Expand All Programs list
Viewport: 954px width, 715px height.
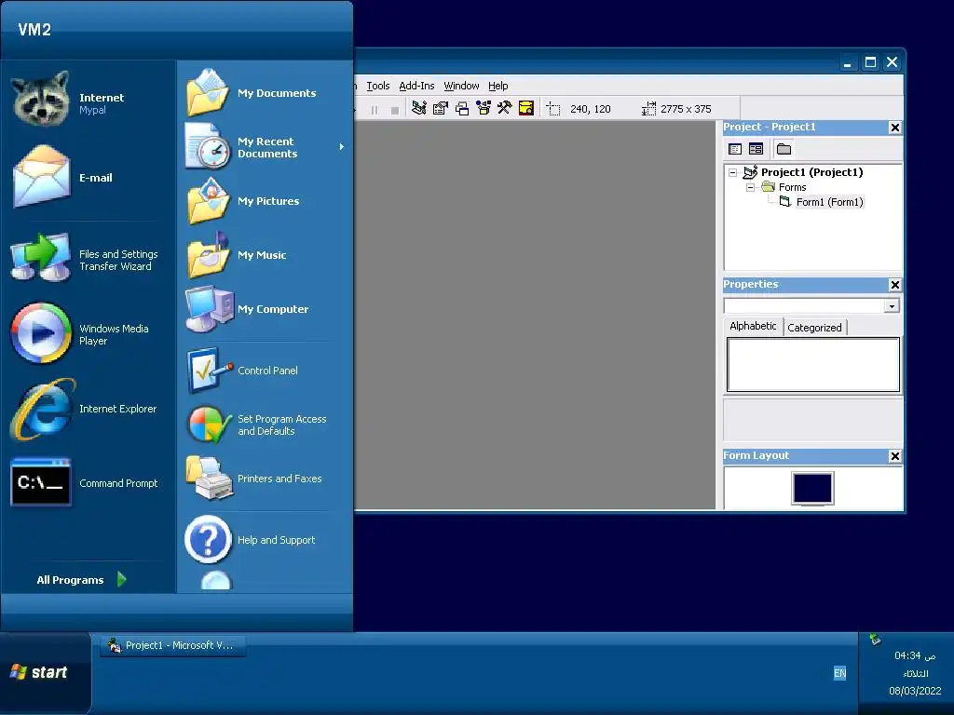[81, 579]
